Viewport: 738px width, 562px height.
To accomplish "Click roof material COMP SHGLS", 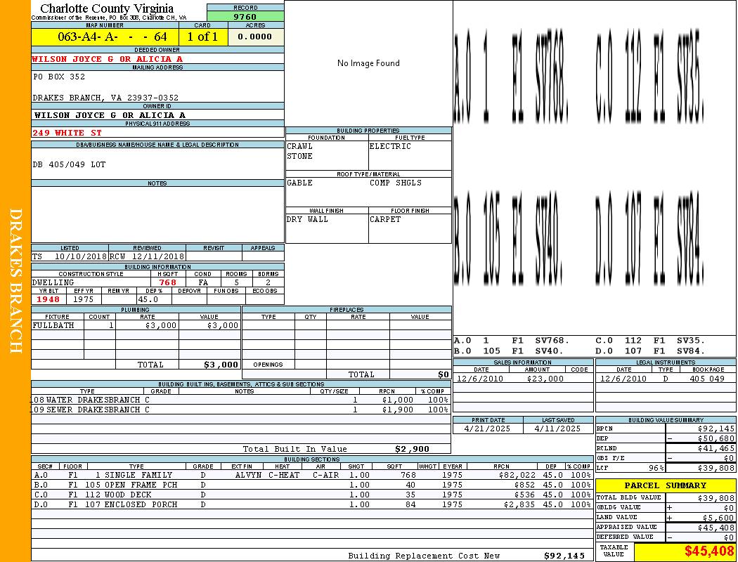I will [396, 183].
